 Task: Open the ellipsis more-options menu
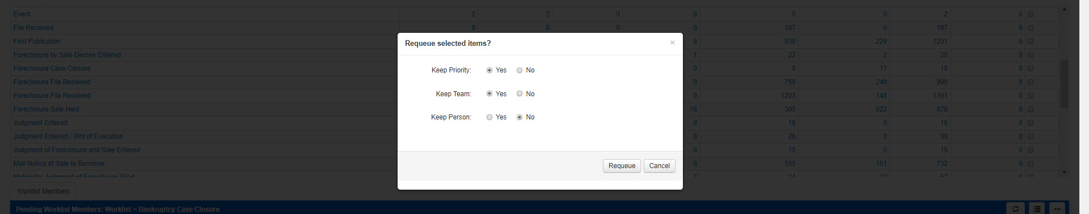click(1057, 209)
